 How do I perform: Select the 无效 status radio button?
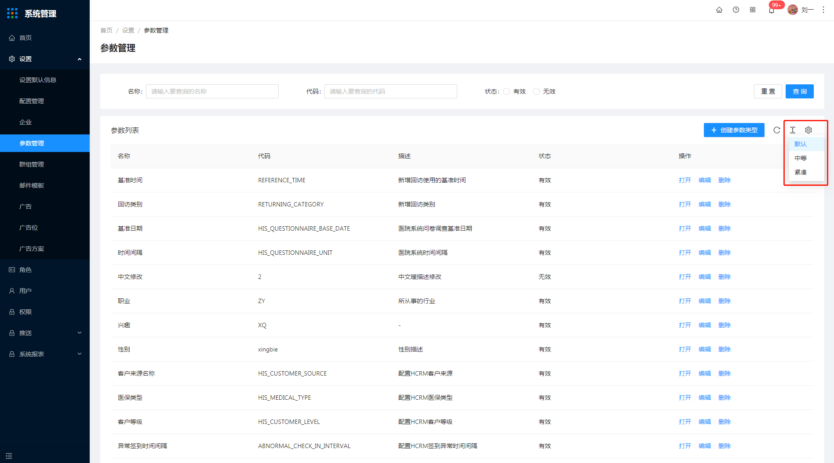[536, 91]
